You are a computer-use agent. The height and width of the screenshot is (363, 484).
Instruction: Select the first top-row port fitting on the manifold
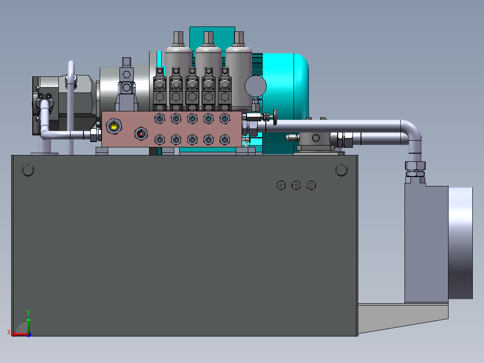[x=159, y=118]
